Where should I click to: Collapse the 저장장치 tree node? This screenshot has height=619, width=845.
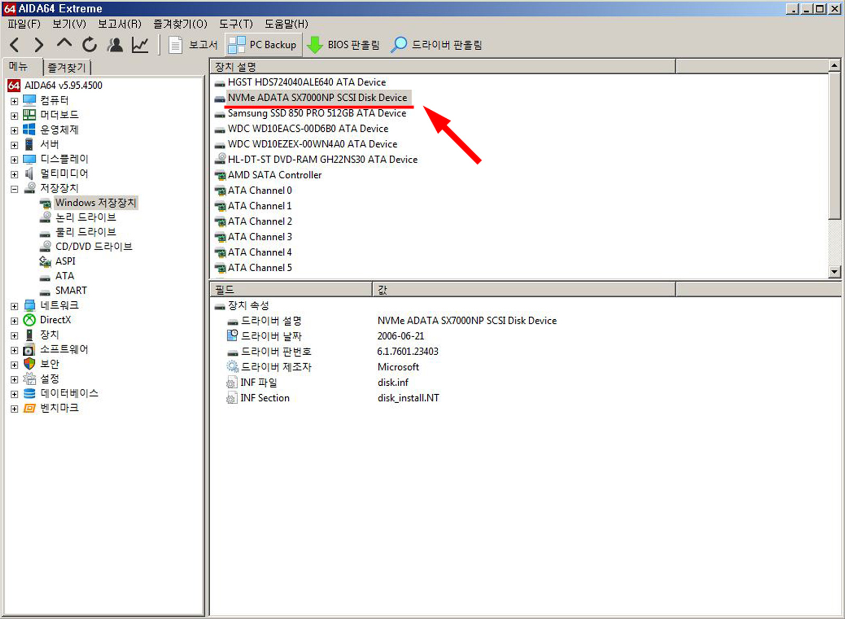pos(14,189)
